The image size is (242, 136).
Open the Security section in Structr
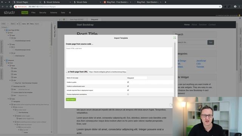(43, 12)
